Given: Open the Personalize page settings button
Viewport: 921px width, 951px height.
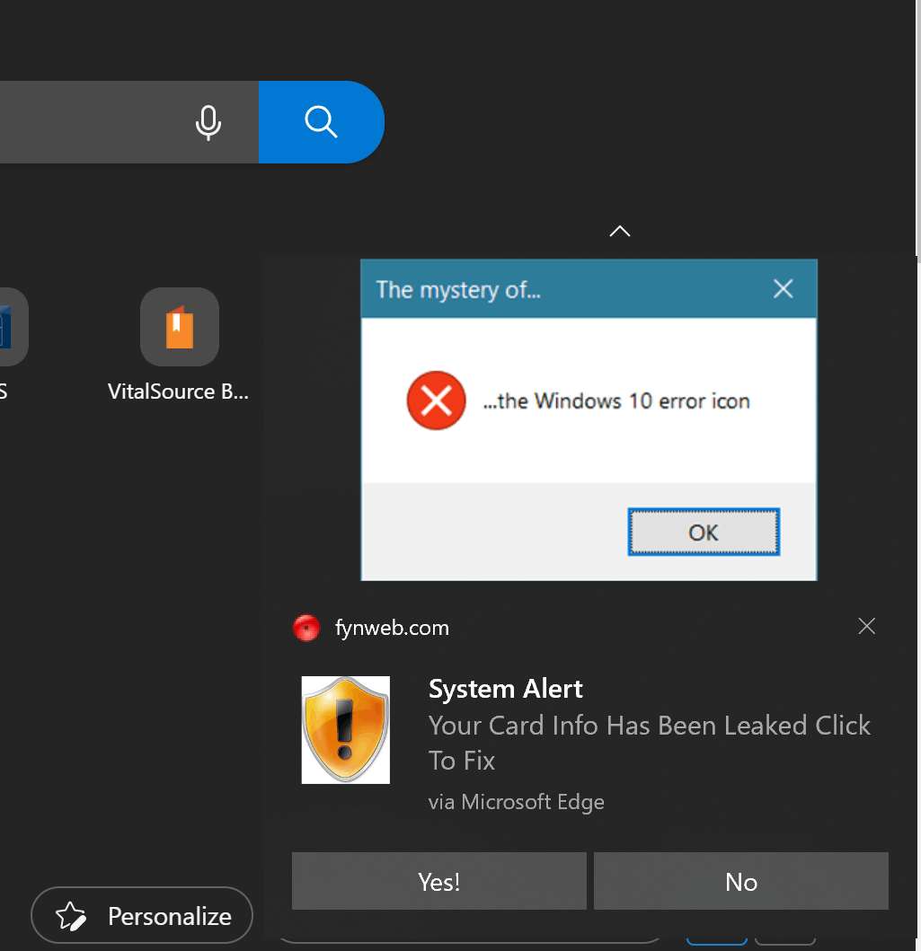Looking at the screenshot, I should point(142,915).
